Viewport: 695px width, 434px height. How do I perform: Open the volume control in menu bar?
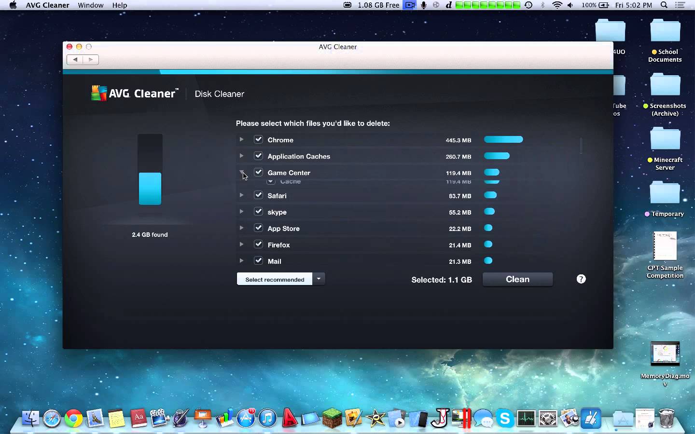click(x=570, y=5)
